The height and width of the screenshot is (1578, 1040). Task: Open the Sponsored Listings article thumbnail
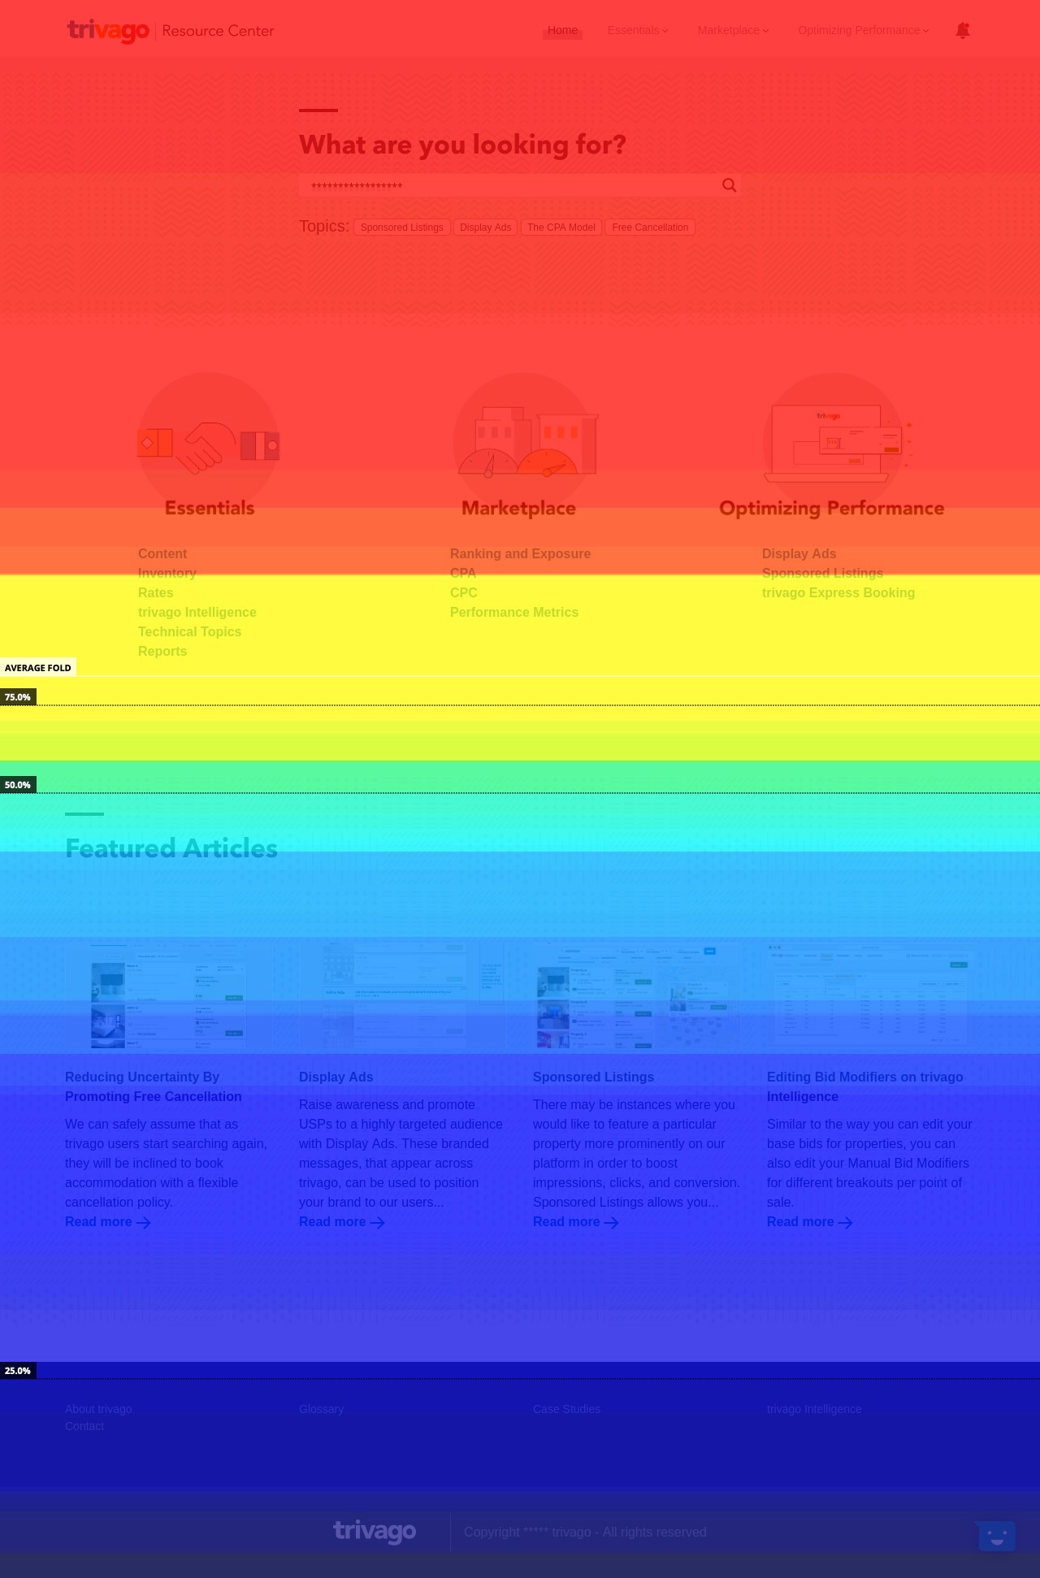click(x=637, y=995)
